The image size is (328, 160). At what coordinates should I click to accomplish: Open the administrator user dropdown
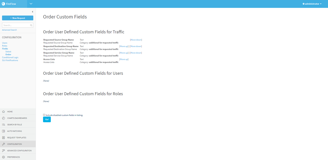pyautogui.click(x=312, y=4)
